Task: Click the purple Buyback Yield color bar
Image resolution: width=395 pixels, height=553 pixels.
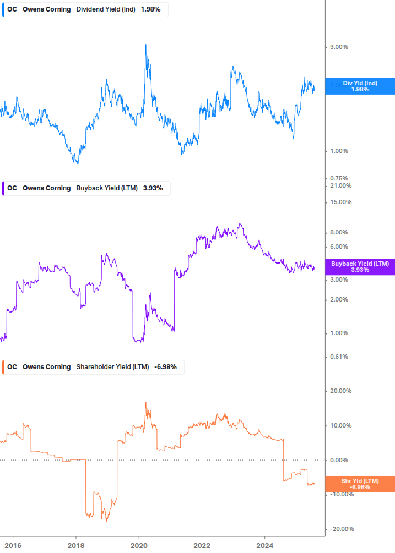Action: (x=3, y=188)
